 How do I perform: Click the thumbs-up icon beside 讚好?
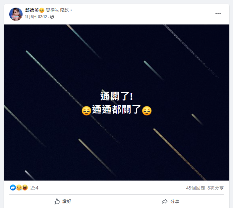coord(56,201)
